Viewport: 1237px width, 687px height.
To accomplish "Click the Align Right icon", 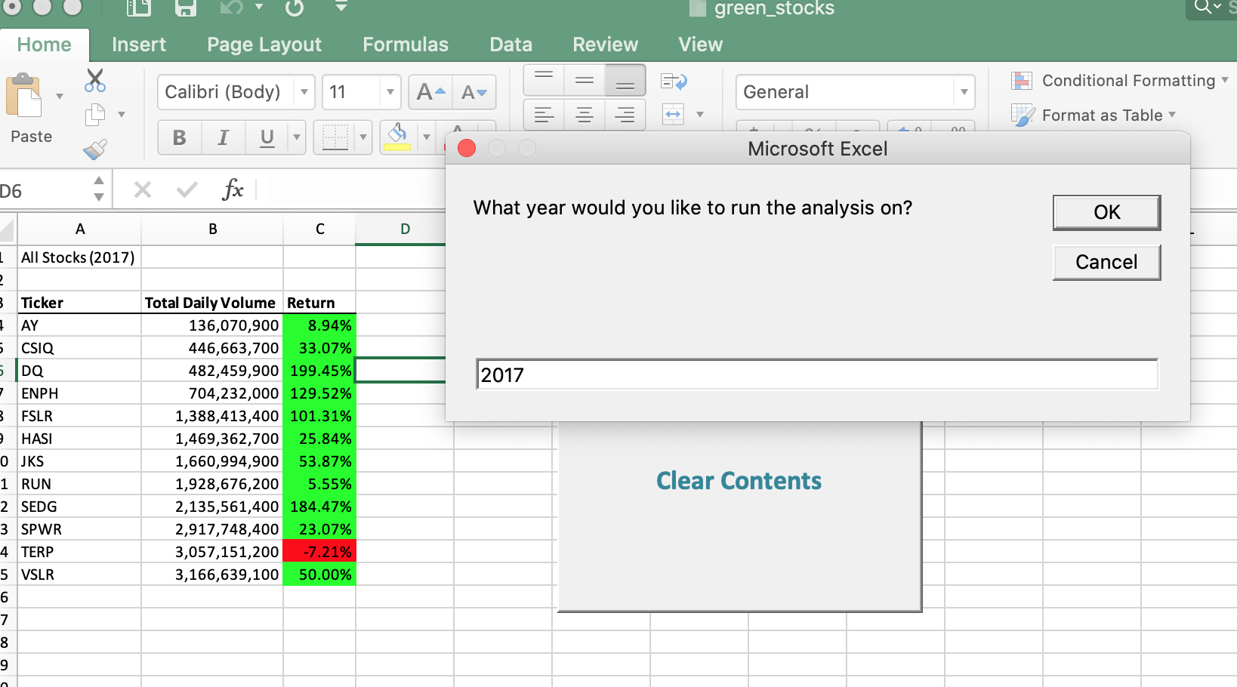I will pyautogui.click(x=625, y=116).
